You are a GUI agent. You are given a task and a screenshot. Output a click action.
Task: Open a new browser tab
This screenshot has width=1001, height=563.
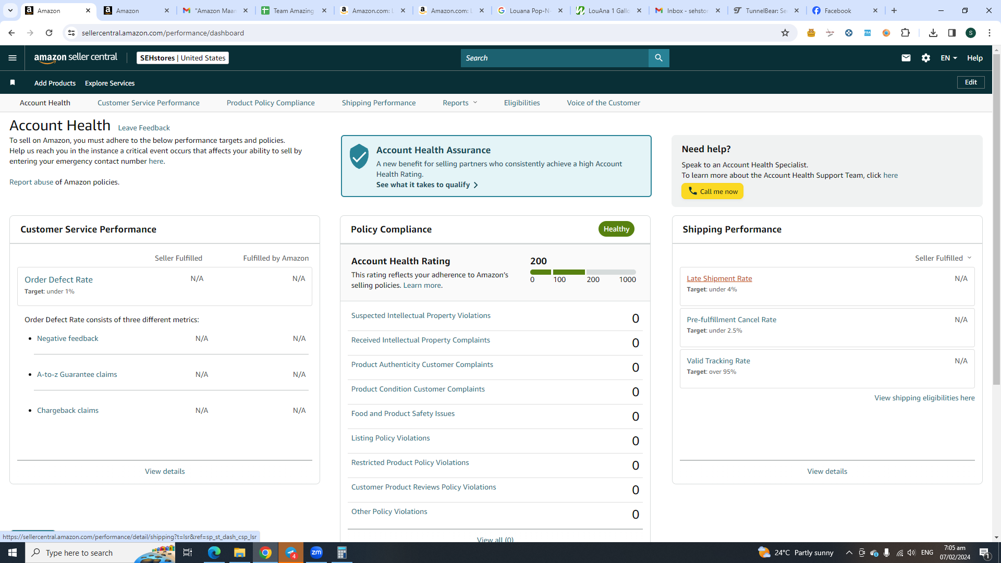coord(894,10)
